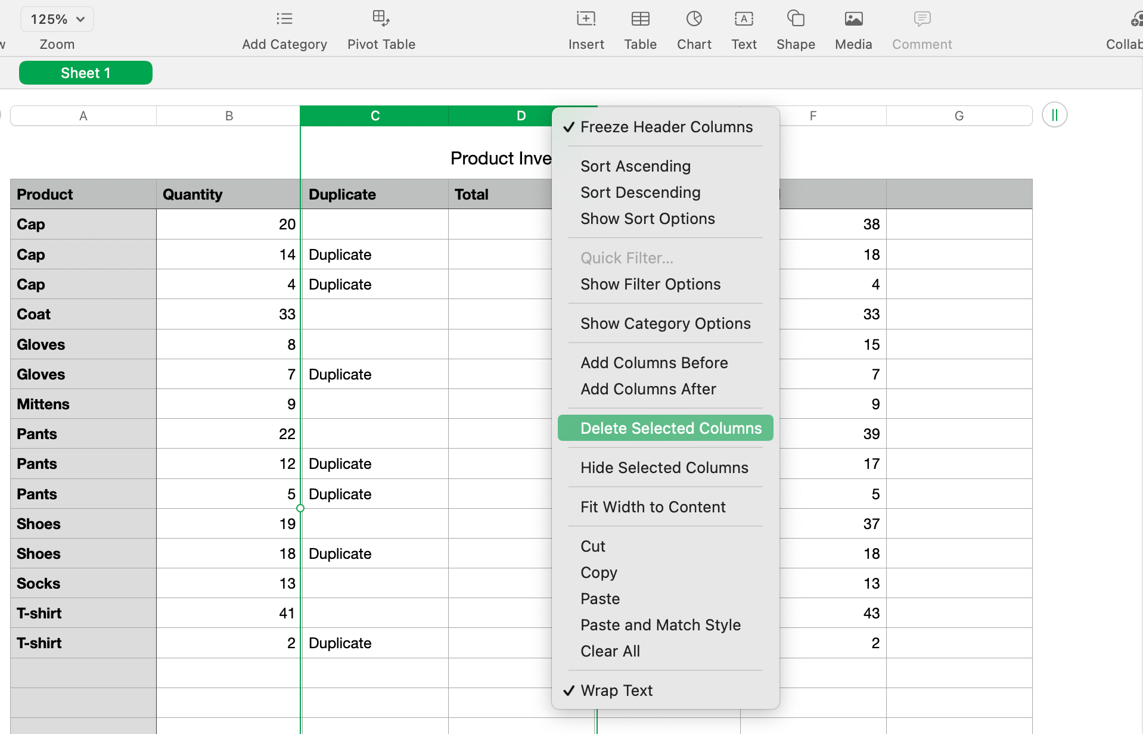1143x734 pixels.
Task: Select Hide Selected Columns
Action: point(664,468)
